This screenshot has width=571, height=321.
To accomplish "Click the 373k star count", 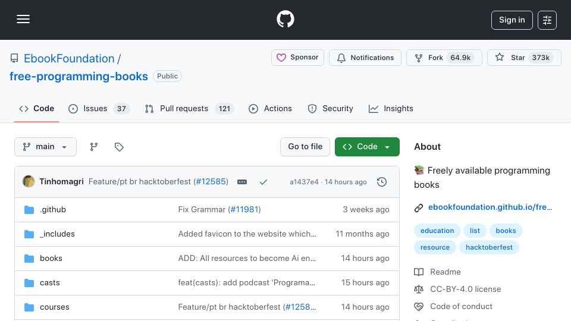I will [x=541, y=58].
